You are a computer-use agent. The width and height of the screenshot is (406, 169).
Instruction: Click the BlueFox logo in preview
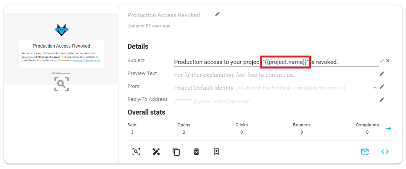[x=62, y=30]
